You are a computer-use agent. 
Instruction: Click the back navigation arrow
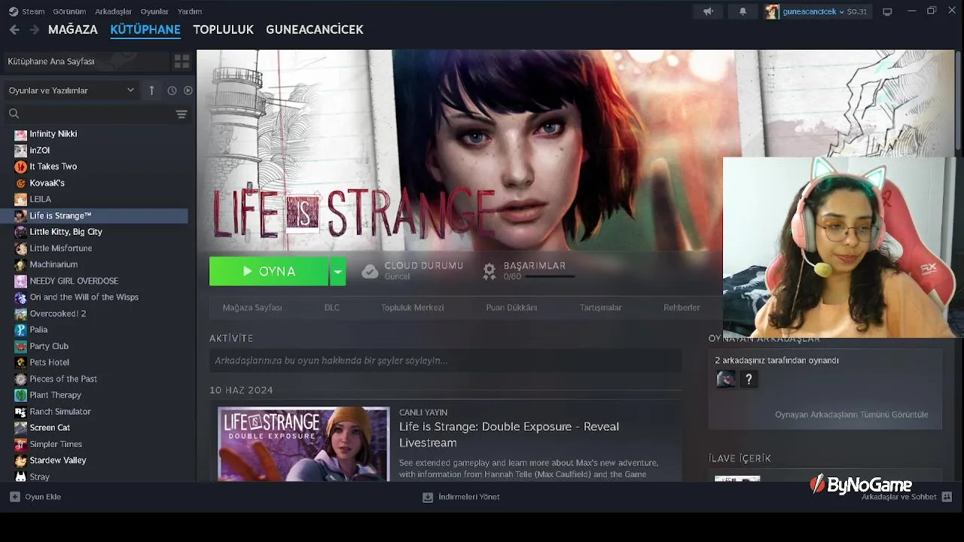[x=14, y=29]
